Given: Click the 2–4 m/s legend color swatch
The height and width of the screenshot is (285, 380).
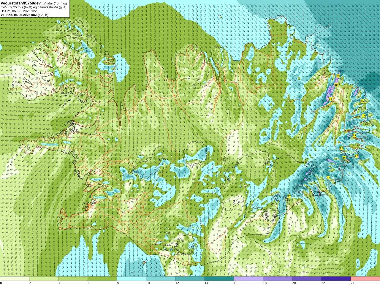Looking at the screenshot, I should [x=44, y=279].
